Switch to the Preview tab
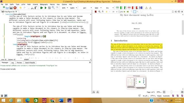Screen dimensions: 184x103 coord(19,63)
